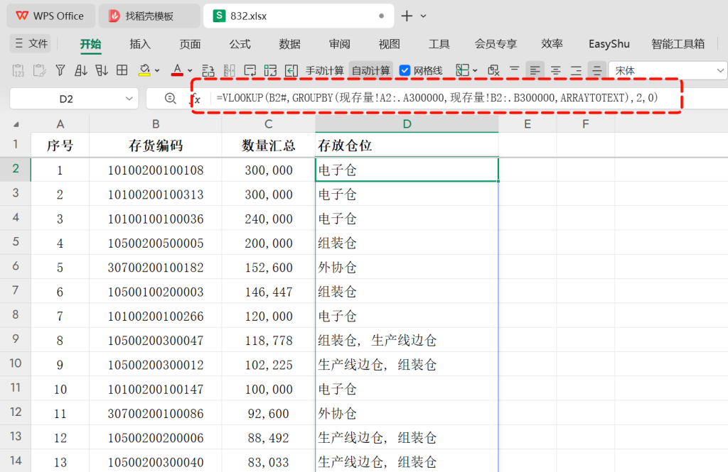Switch to the WPS Office tab
The width and height of the screenshot is (728, 472).
50,16
